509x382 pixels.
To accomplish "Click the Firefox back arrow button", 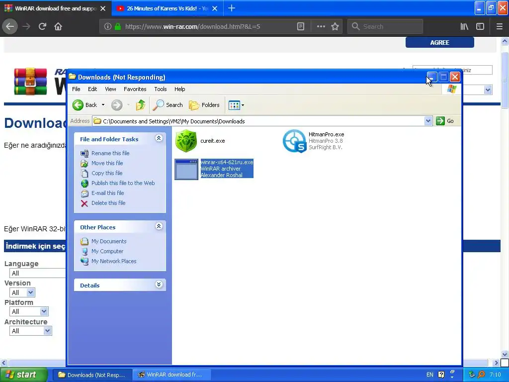I will (10, 27).
